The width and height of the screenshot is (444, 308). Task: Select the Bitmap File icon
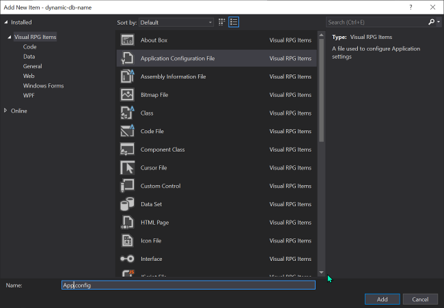coord(127,95)
